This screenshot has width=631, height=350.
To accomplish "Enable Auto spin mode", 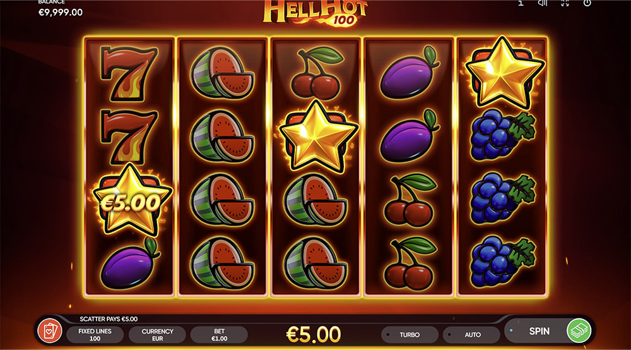I will tap(471, 335).
